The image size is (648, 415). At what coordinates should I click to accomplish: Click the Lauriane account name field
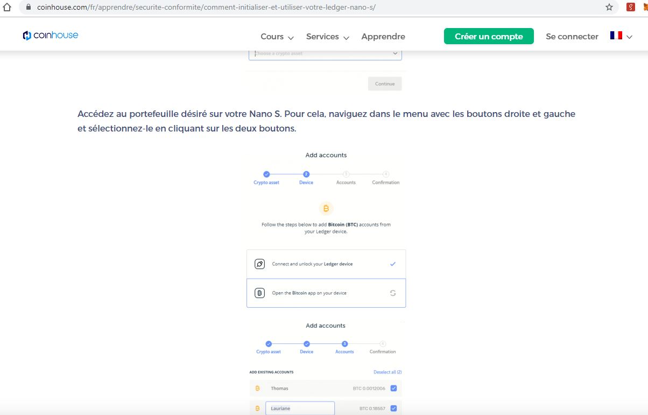[x=300, y=408]
